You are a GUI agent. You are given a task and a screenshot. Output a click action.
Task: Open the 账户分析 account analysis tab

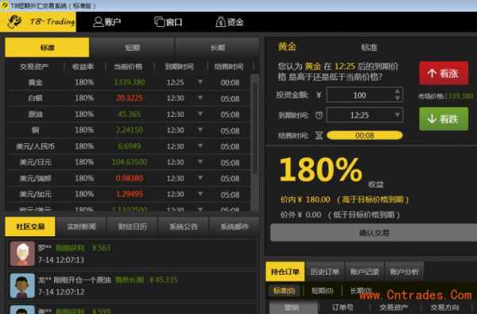pos(405,271)
